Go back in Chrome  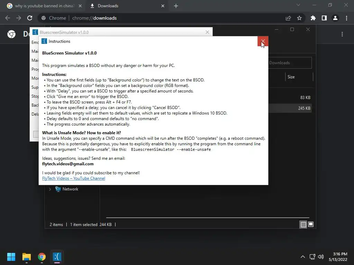coord(8,18)
